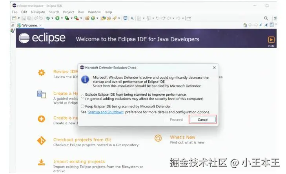Expand the Run dropdown arrow
This screenshot has width=286, height=174.
pos(62,18)
